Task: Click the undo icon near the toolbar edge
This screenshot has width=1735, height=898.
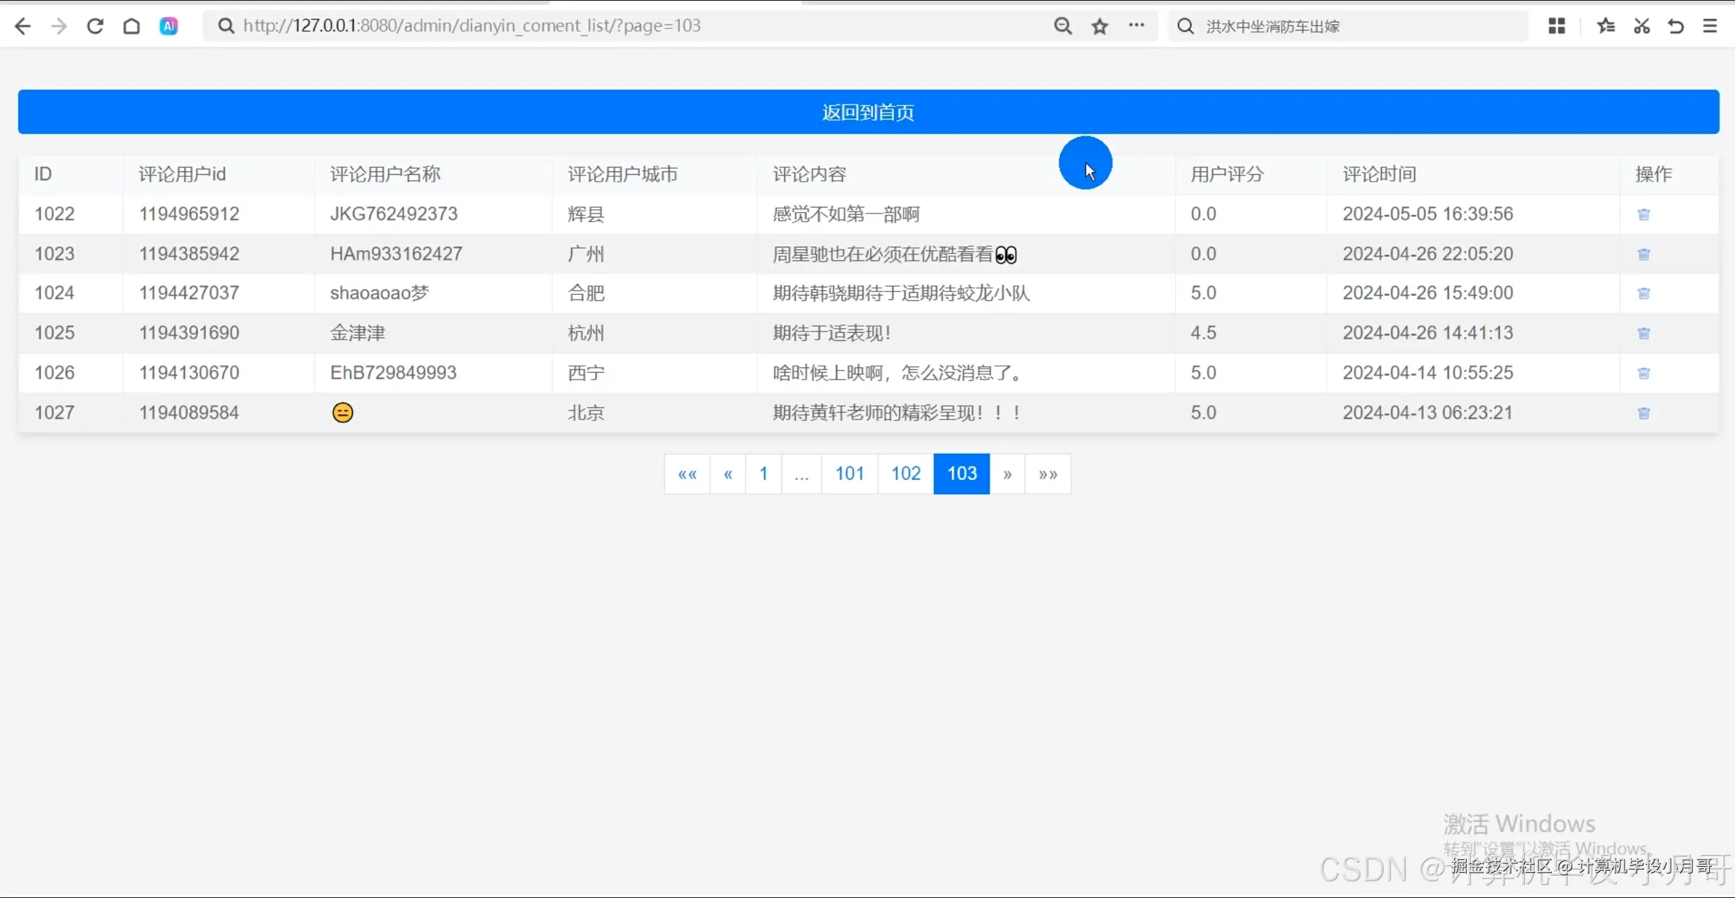Action: pyautogui.click(x=1675, y=26)
